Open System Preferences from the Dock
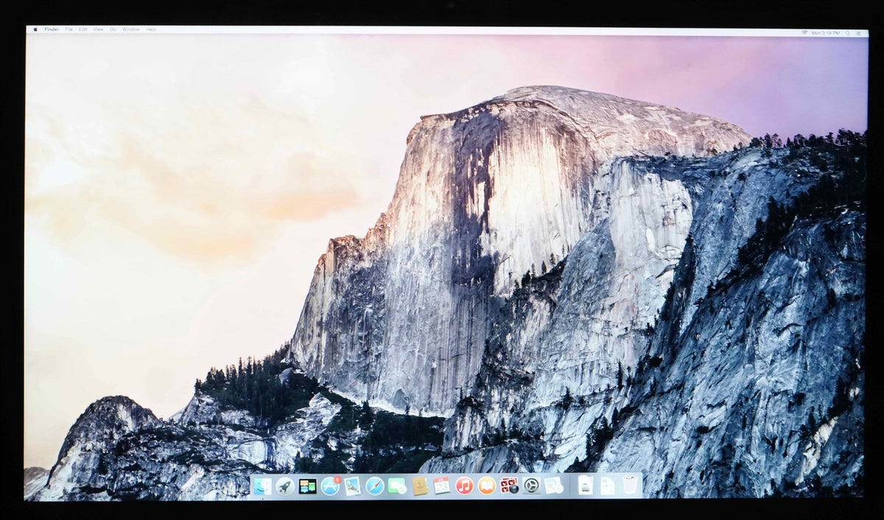This screenshot has width=884, height=520. pos(530,487)
